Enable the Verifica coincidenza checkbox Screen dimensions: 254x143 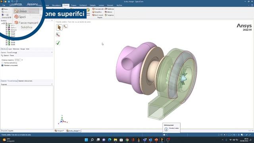pyautogui.click(x=2, y=63)
